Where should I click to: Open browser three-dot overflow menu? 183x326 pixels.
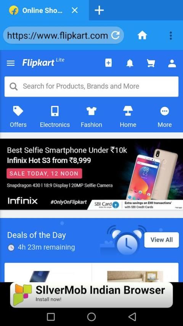pos(171,36)
